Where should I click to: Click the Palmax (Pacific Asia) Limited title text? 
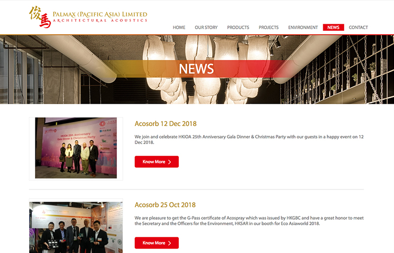click(x=100, y=14)
